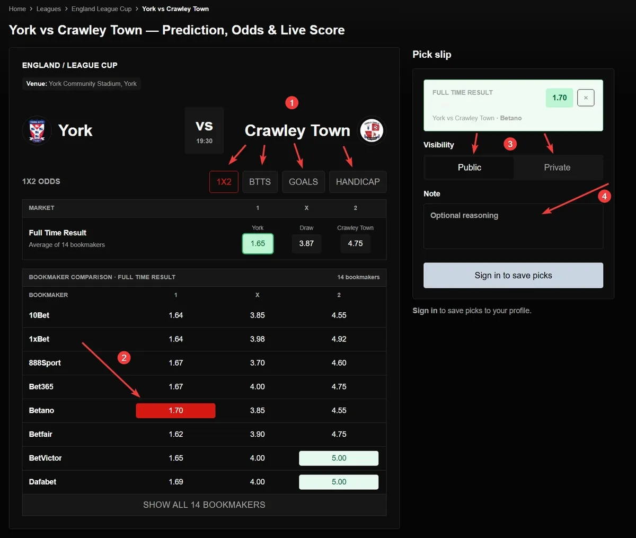The height and width of the screenshot is (538, 636).
Task: Click the 1.70 odds badge in pick slip
Action: (x=559, y=98)
